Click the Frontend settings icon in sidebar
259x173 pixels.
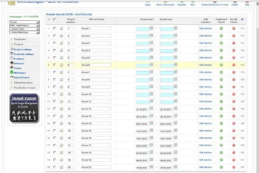pos(12,54)
